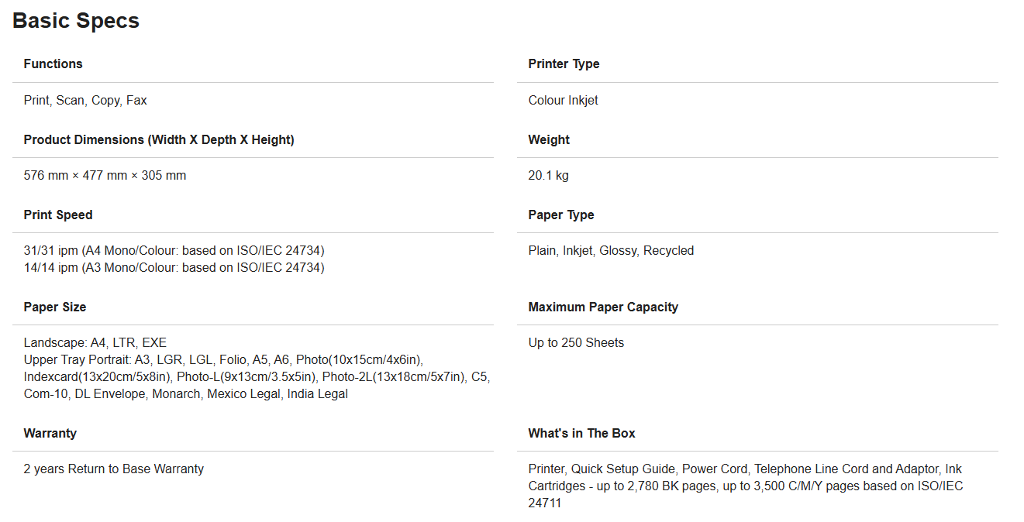Click the Print Speed label
The image size is (1024, 522).
[58, 215]
